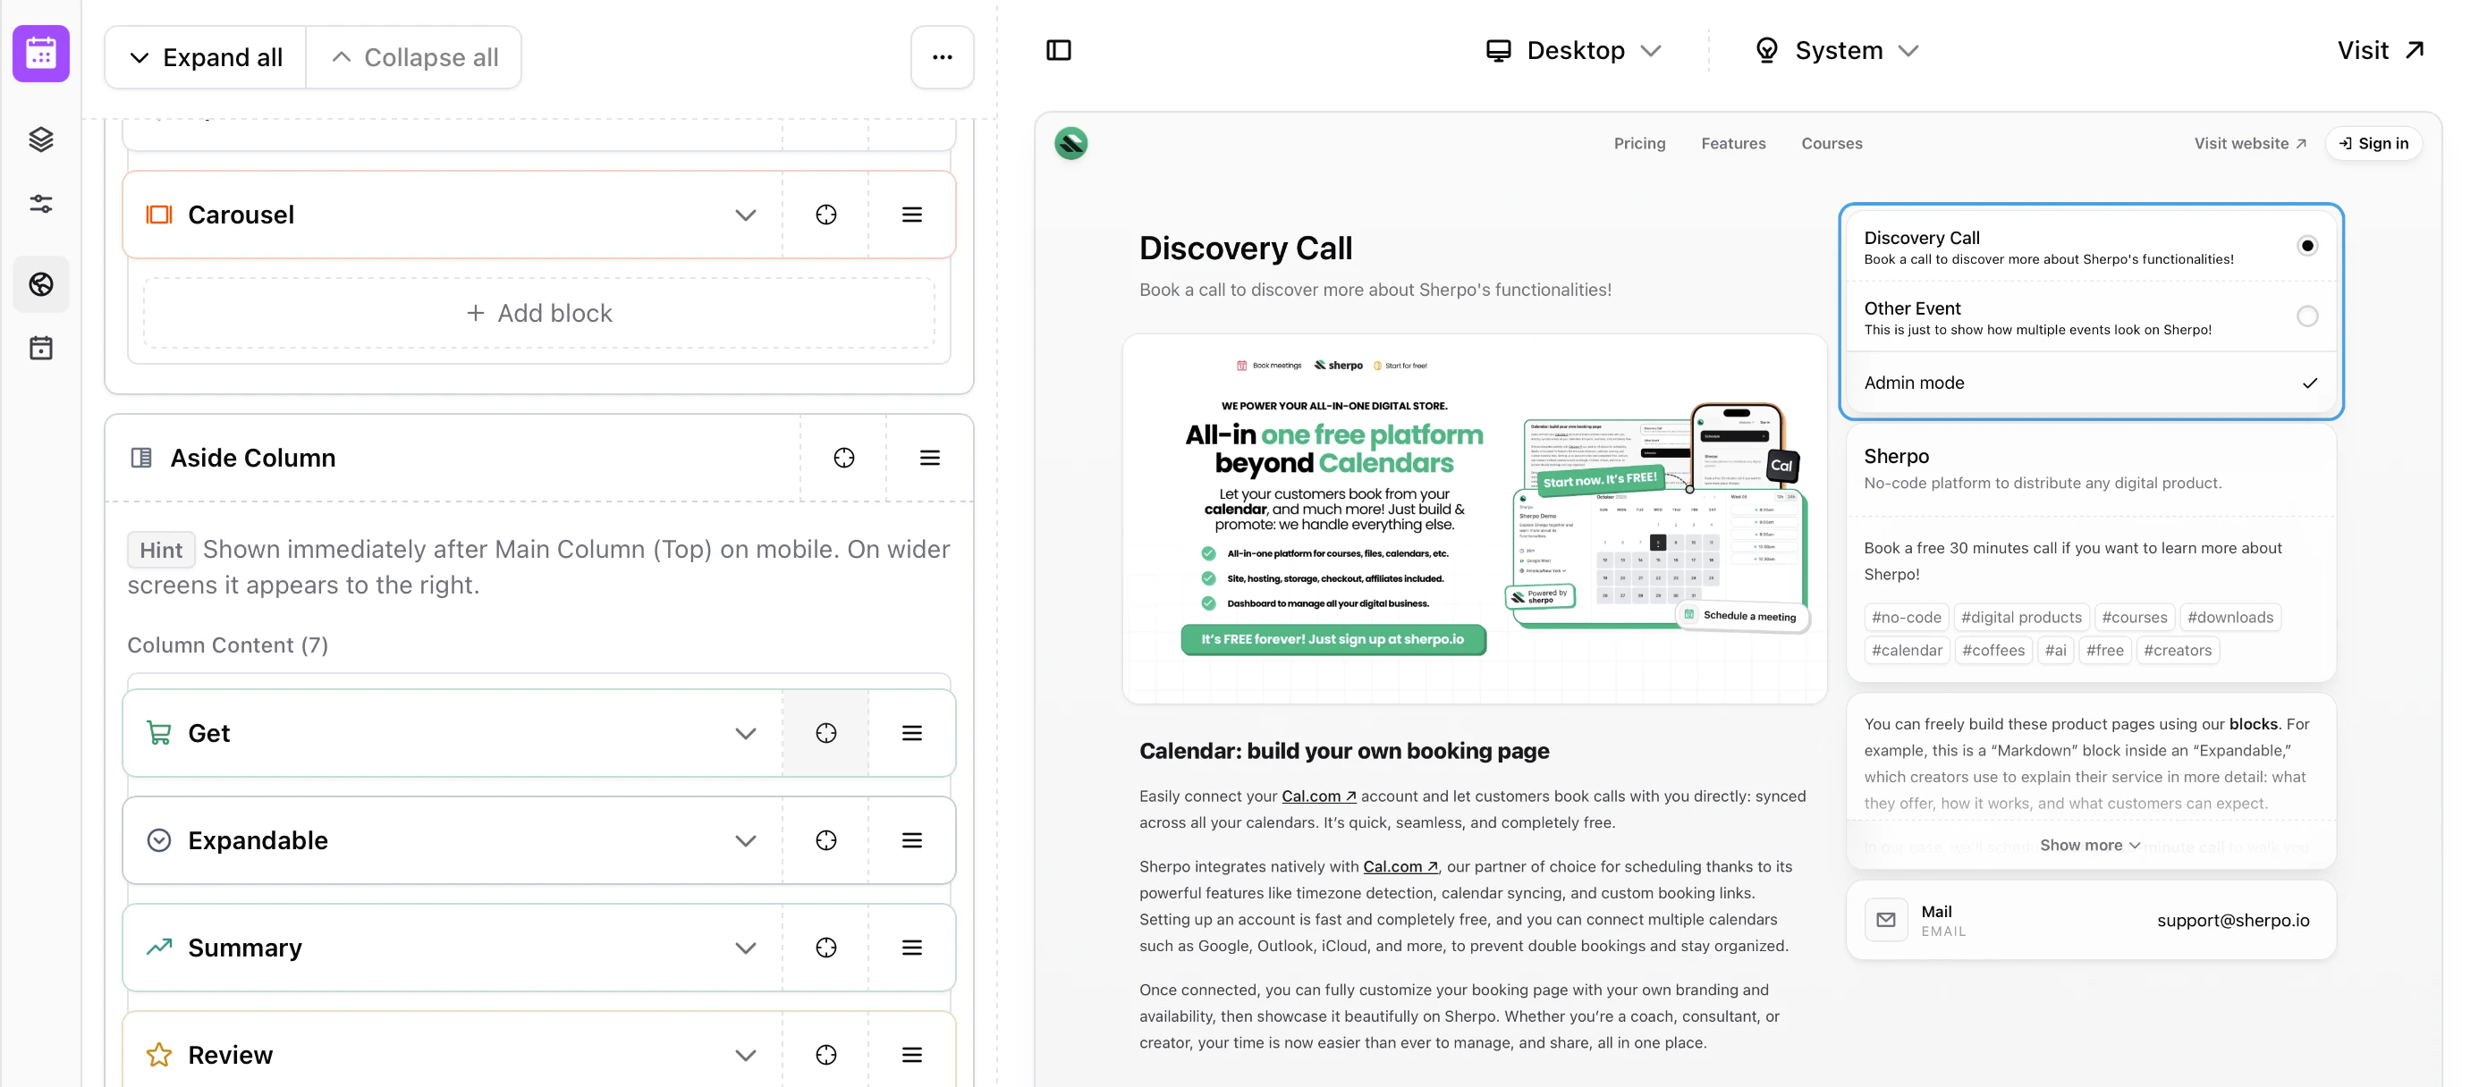2479x1087 pixels.
Task: Toggle the Admin mode checkmark option
Action: (x=2309, y=383)
